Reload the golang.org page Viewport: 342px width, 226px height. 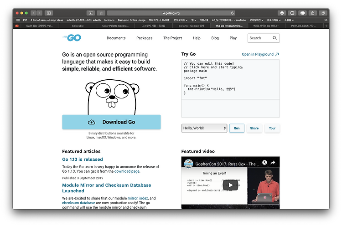233,13
